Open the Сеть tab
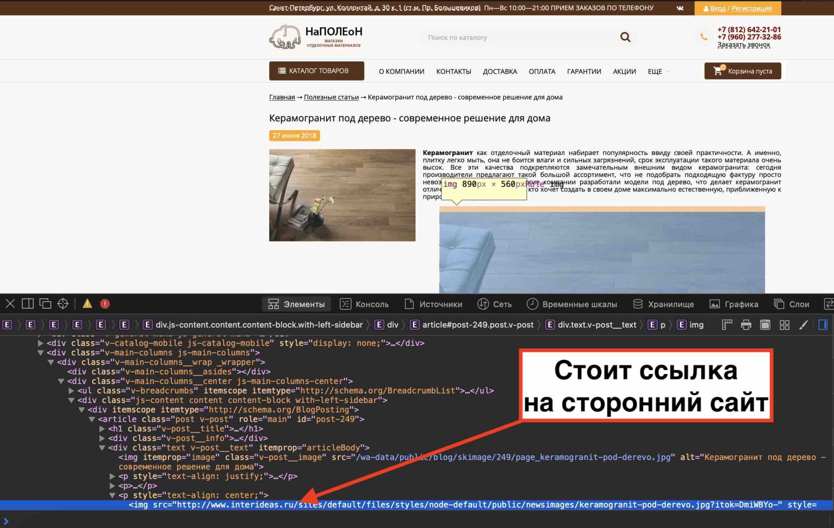This screenshot has width=834, height=528. 494,304
